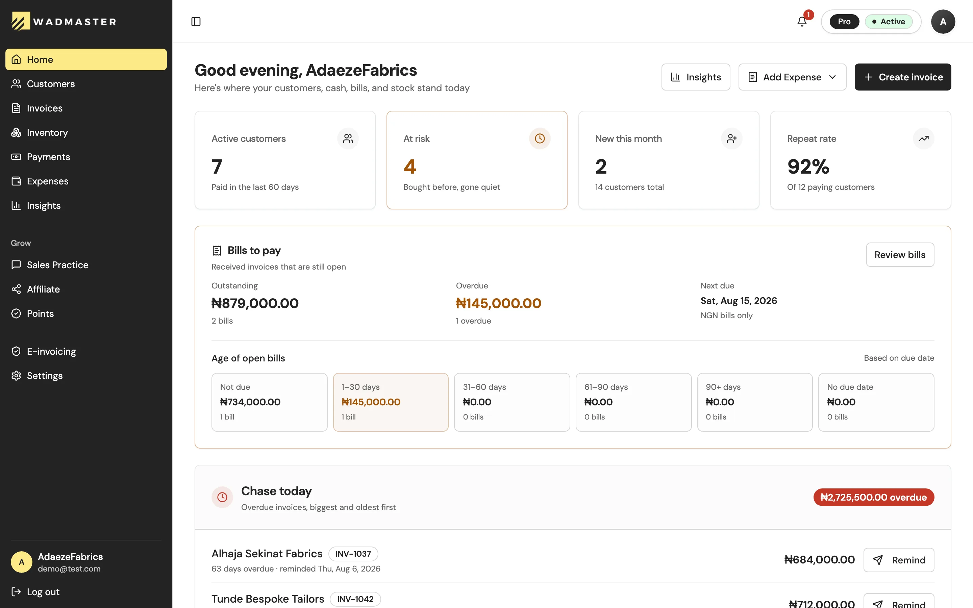Click the Pro plan badge
Image resolution: width=973 pixels, height=608 pixels.
[844, 21]
